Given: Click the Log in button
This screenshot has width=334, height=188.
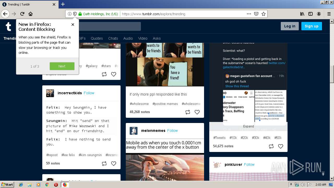Looking at the screenshot, I should click(290, 26).
